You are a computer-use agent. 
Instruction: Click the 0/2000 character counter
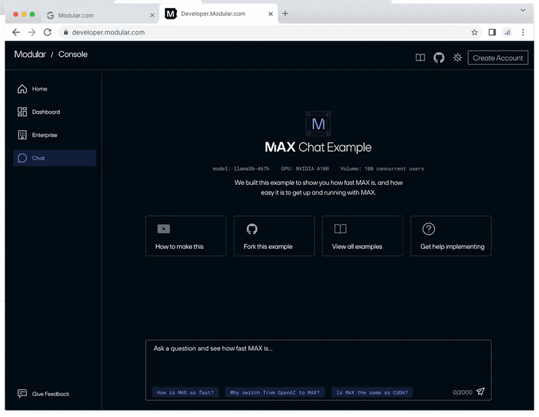pyautogui.click(x=462, y=392)
